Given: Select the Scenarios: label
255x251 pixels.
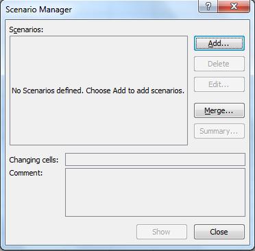Looking at the screenshot, I should [26, 29].
